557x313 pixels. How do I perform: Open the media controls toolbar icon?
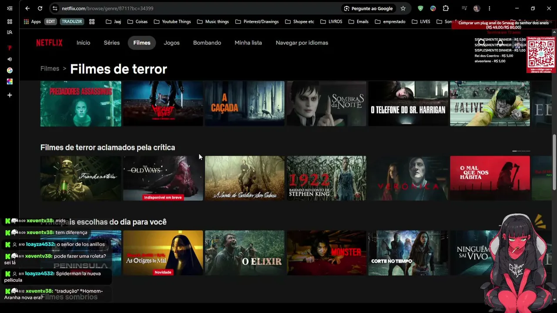(464, 8)
